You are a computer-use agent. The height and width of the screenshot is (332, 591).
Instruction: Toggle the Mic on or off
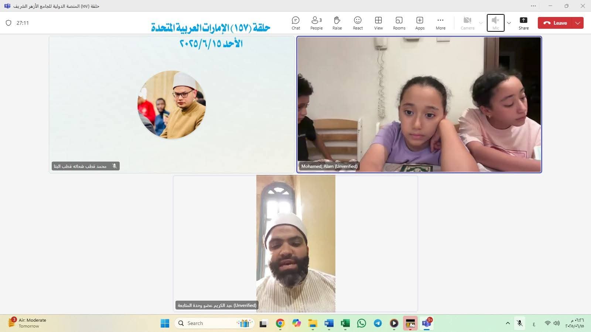(495, 23)
